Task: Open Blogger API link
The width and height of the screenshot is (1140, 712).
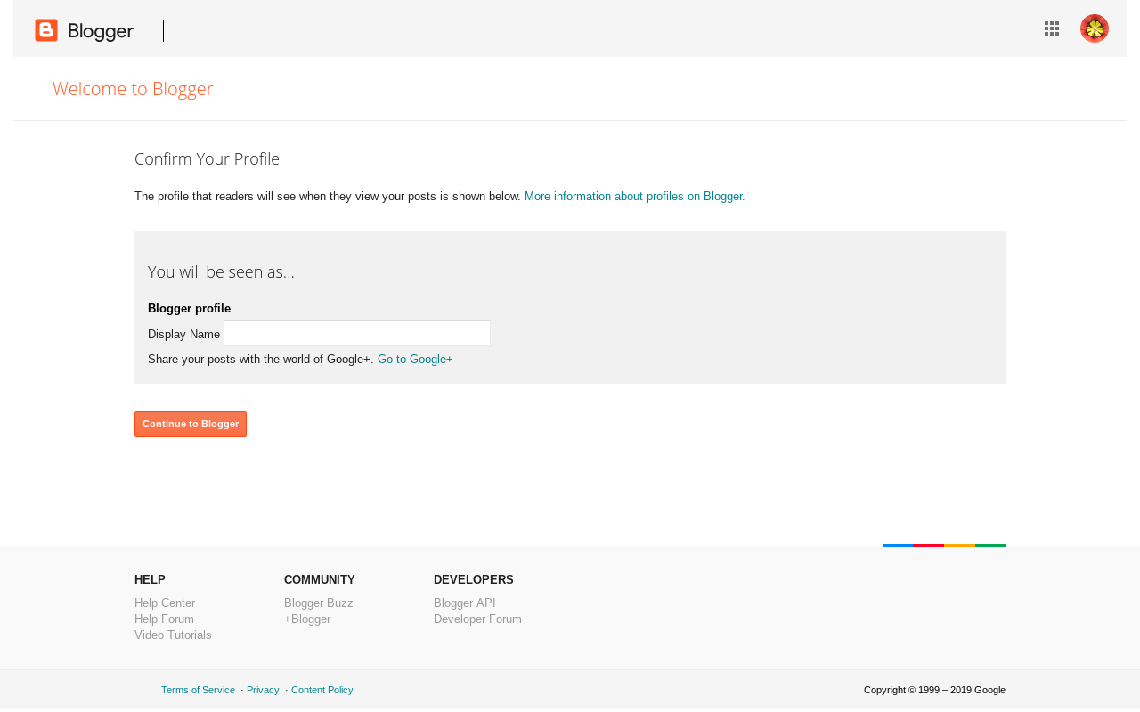Action: pos(465,603)
